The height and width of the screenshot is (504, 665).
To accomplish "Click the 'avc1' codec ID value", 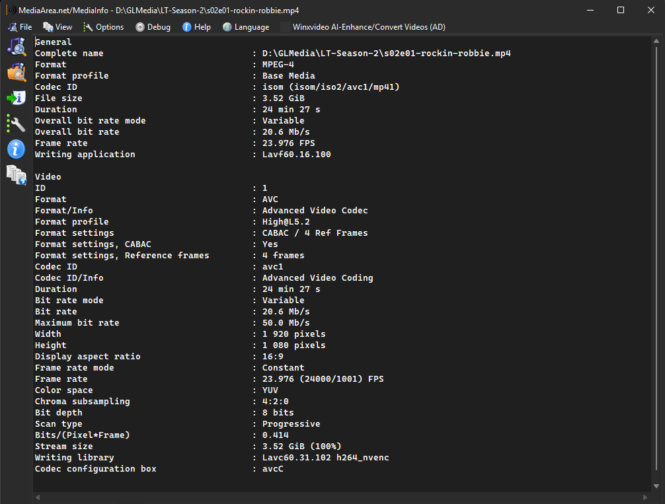I will point(273,267).
